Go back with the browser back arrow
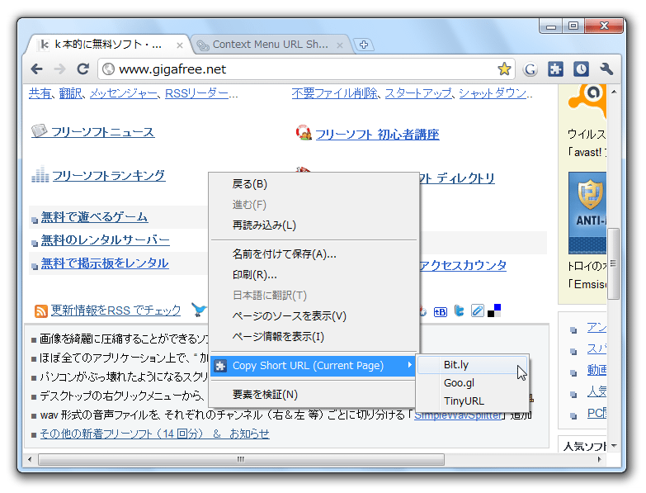Screen dimensions: 646x493 click(36, 69)
